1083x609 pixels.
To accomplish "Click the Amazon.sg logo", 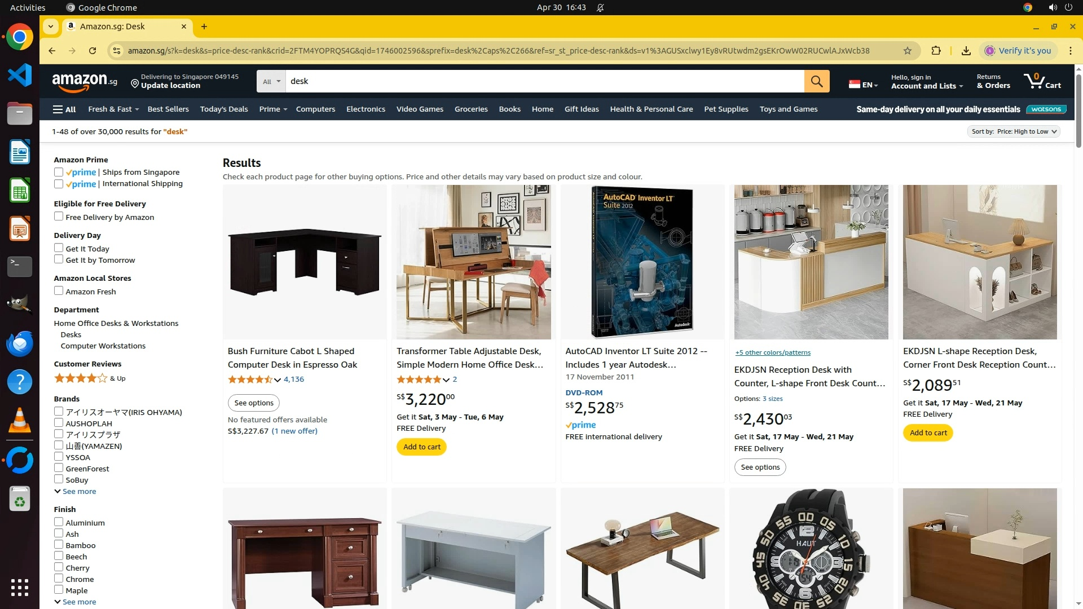I will tap(85, 82).
